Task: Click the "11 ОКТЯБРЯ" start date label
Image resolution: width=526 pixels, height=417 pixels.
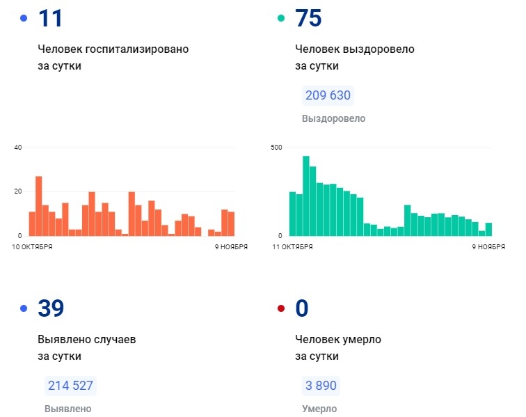Action: [292, 247]
